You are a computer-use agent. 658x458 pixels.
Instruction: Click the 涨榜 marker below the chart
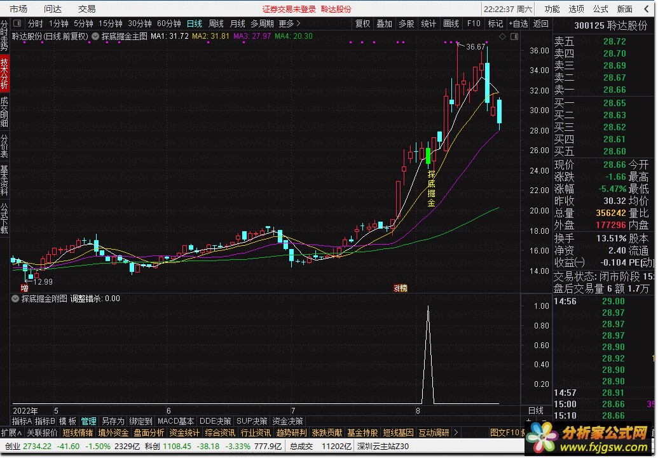click(401, 288)
